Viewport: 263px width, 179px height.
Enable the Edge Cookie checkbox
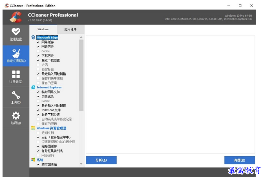38,51
